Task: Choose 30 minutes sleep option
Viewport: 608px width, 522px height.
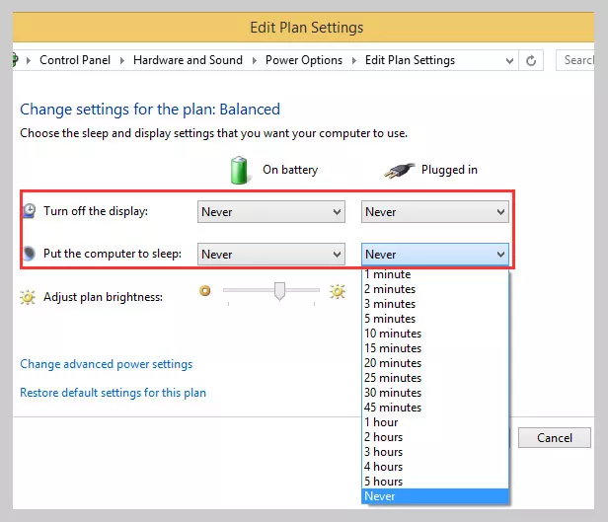Action: coord(434,393)
